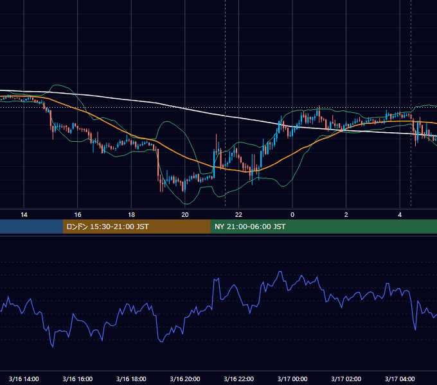Click the 2 hour label on price chart axis
The height and width of the screenshot is (385, 437).
(346, 215)
